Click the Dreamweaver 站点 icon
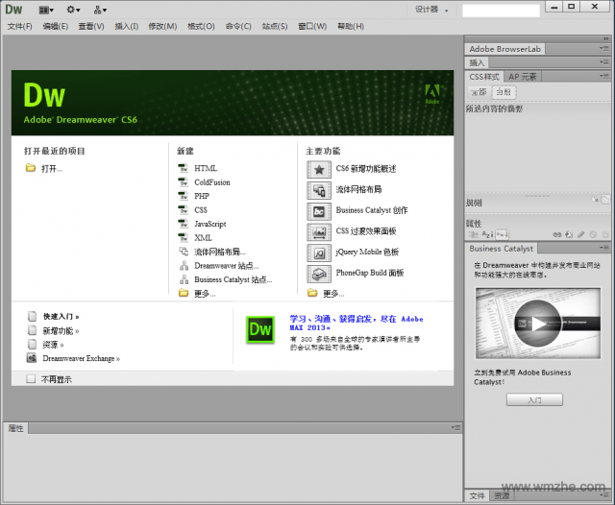The image size is (615, 505). click(x=184, y=266)
